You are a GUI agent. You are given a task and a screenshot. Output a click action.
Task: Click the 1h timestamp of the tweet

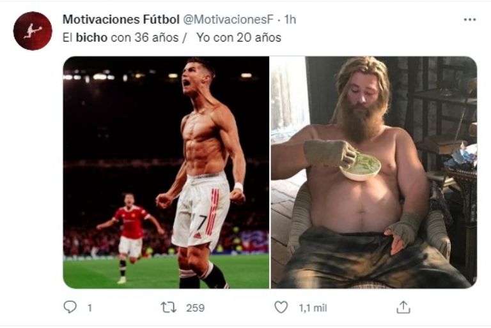(x=290, y=20)
